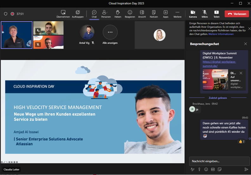Select the man with headset video tile
The width and height of the screenshot is (251, 175).
pyautogui.click(x=48, y=42)
